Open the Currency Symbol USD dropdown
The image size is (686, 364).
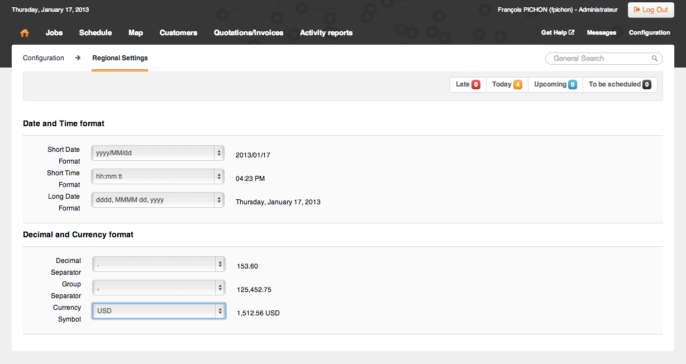[159, 311]
